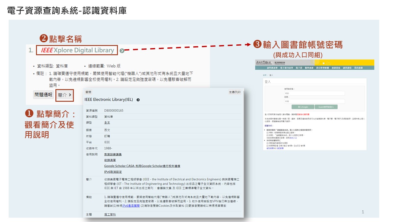Open the IEEE Xplore Digital Library link
394x222 pixels.
tap(77, 50)
